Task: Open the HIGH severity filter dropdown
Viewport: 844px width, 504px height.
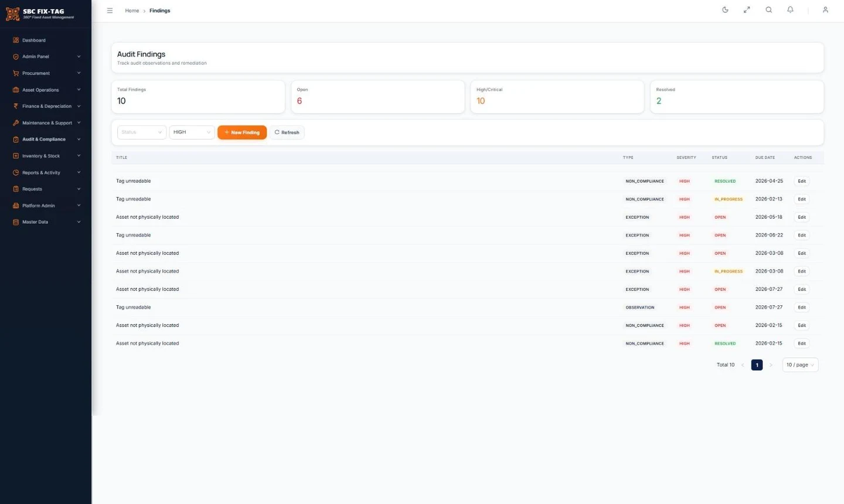Action: pyautogui.click(x=192, y=132)
